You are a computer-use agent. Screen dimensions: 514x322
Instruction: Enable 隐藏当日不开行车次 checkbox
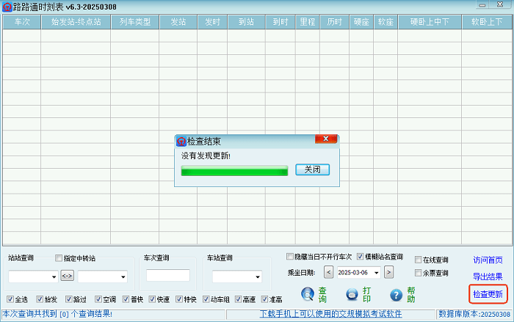pos(290,257)
